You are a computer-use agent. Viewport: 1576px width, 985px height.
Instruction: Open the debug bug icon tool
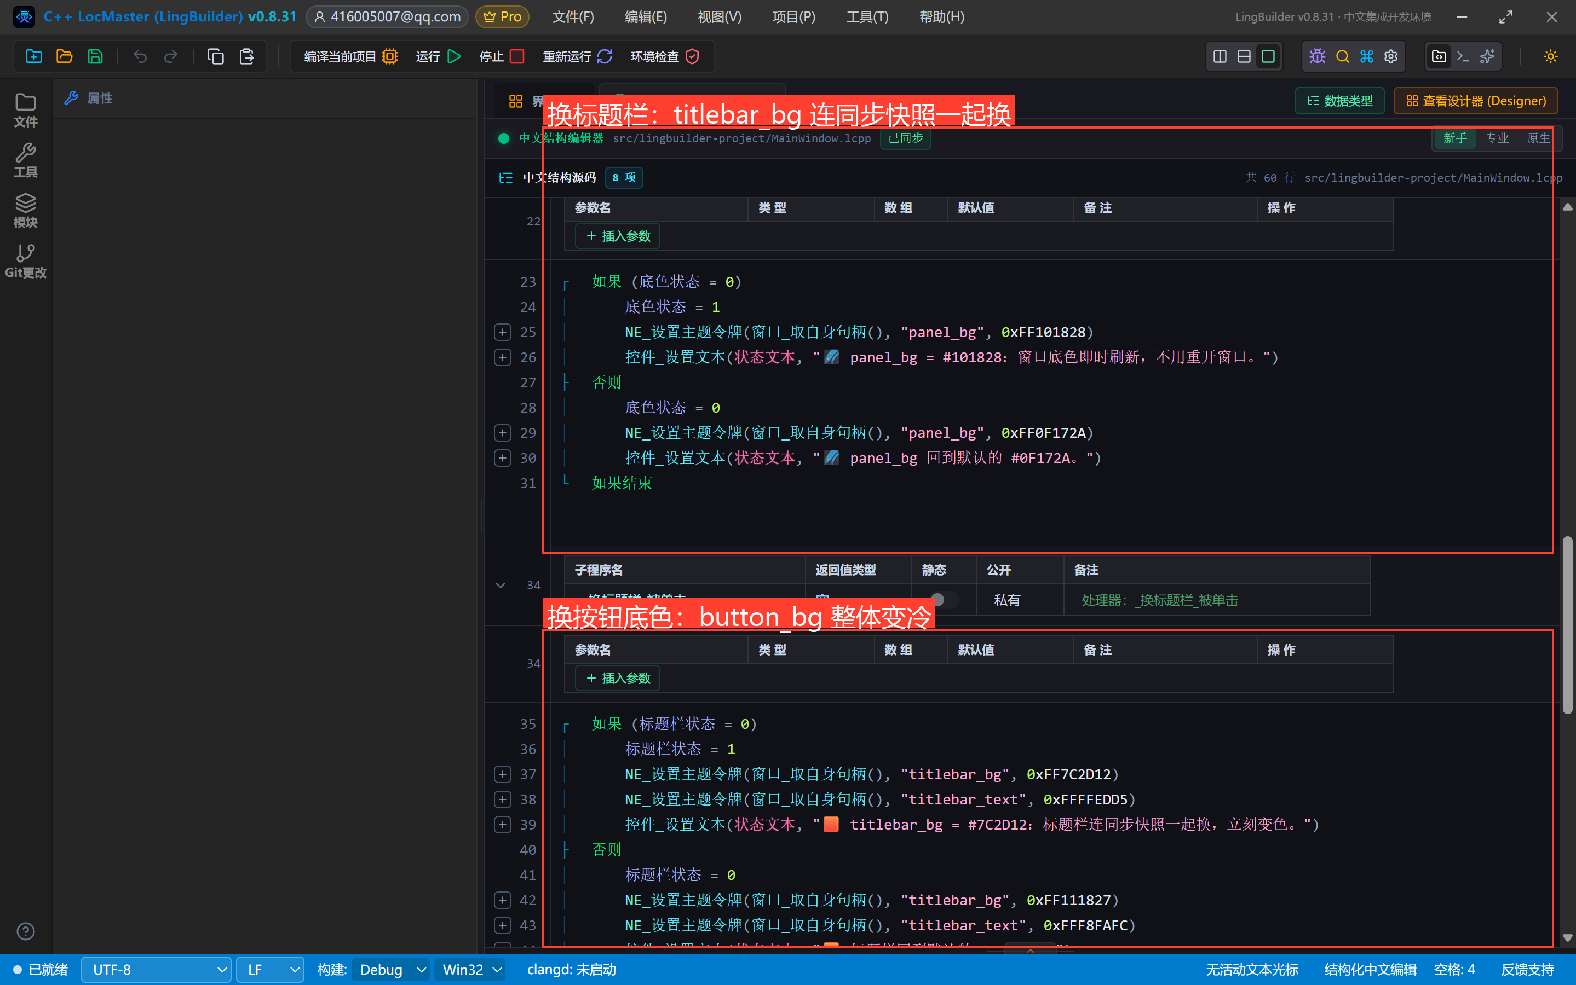pyautogui.click(x=1317, y=57)
